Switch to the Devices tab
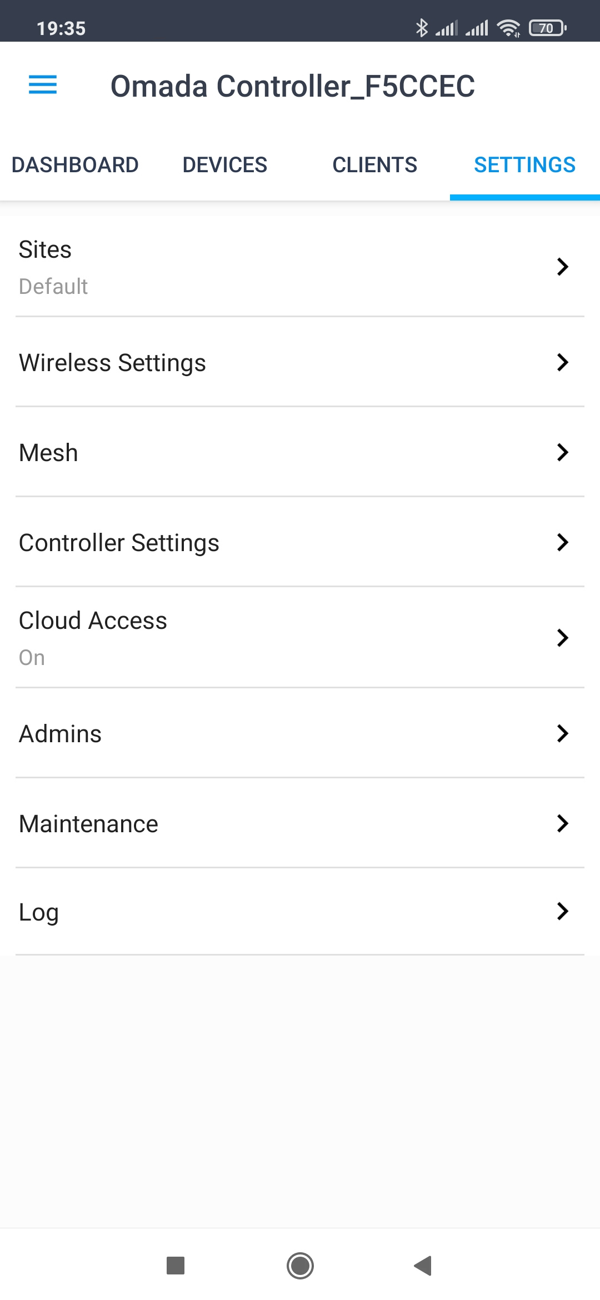The image size is (600, 1300). point(225,165)
